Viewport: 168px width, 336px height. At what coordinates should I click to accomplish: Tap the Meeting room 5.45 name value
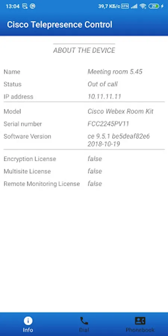[x=115, y=72]
